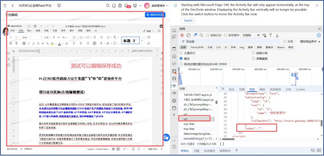Apply underline formatting in the editor
324x156 pixels.
33,43
